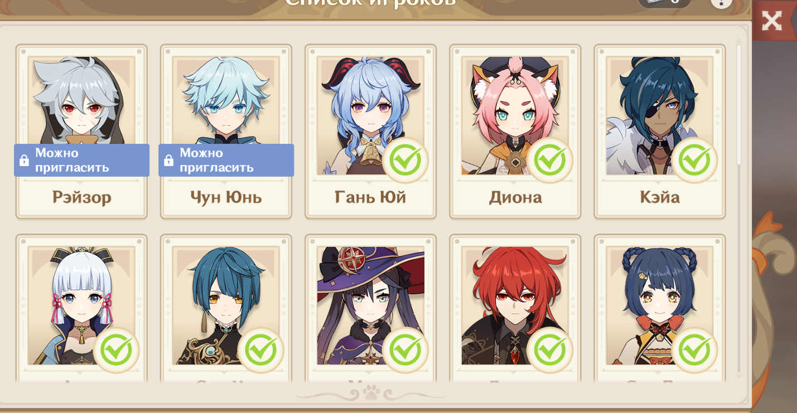Toggle the checkmark on Diluc's card
The width and height of the screenshot is (797, 413).
550,351
